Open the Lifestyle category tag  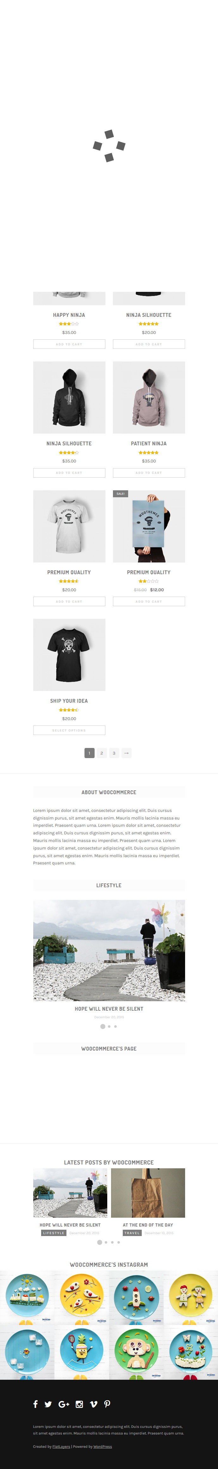click(54, 1233)
